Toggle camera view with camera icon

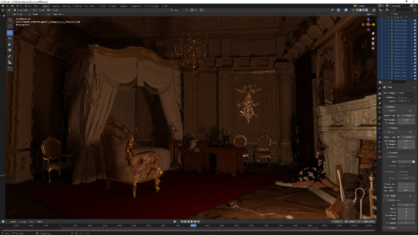pyautogui.click(x=373, y=43)
